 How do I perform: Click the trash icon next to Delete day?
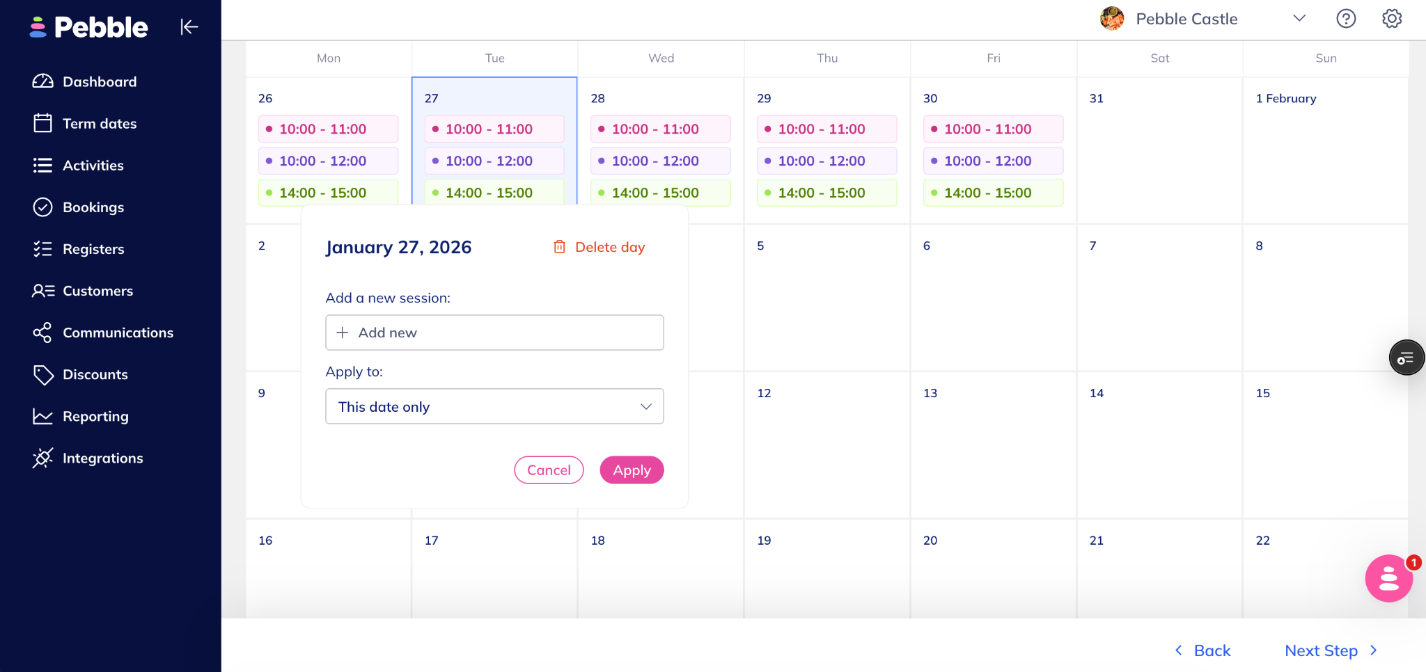pyautogui.click(x=559, y=247)
